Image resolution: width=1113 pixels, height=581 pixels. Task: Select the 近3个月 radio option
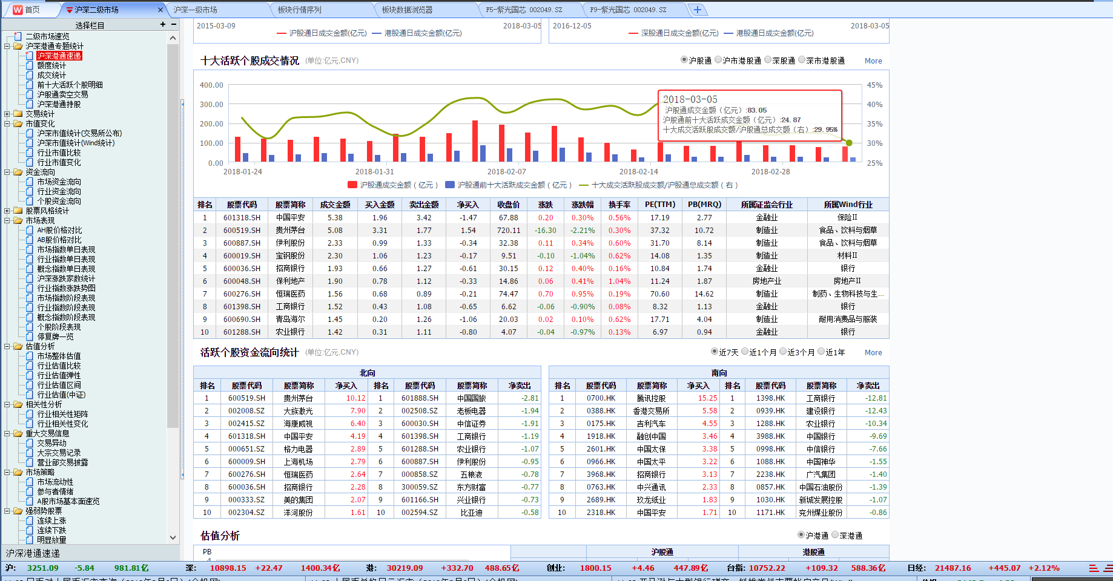[783, 352]
